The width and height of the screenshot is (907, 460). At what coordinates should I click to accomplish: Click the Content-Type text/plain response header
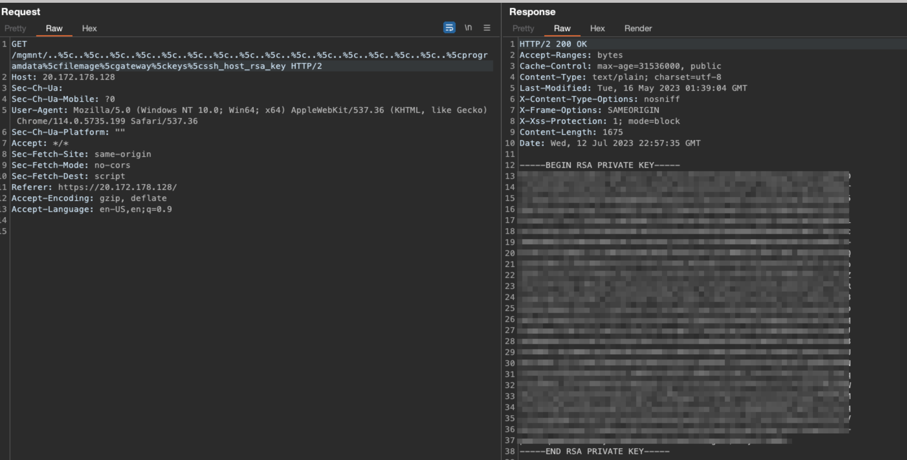coord(621,77)
